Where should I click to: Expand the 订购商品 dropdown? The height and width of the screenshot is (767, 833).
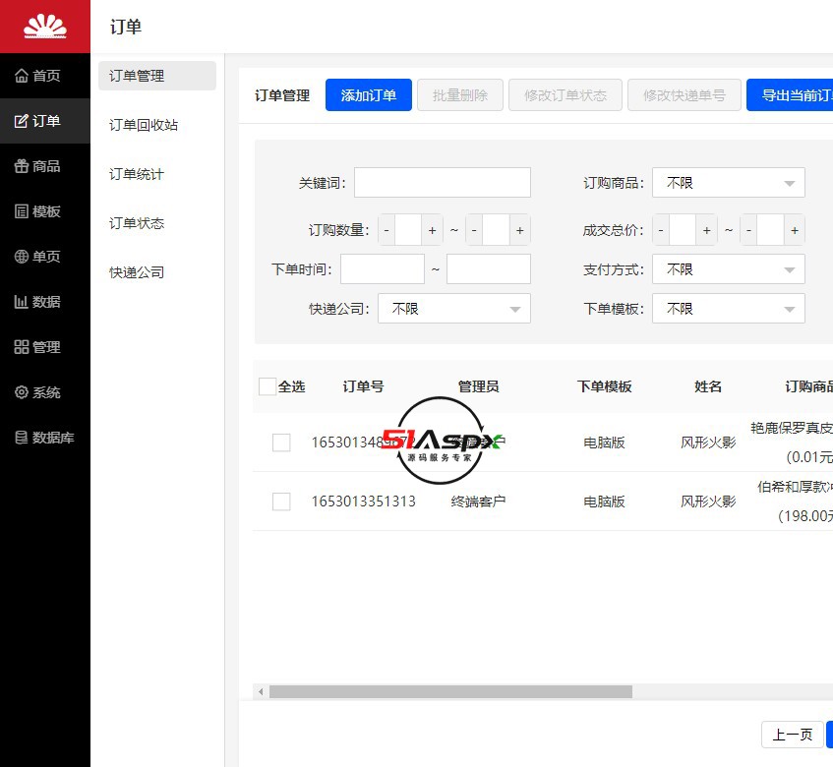(x=728, y=183)
